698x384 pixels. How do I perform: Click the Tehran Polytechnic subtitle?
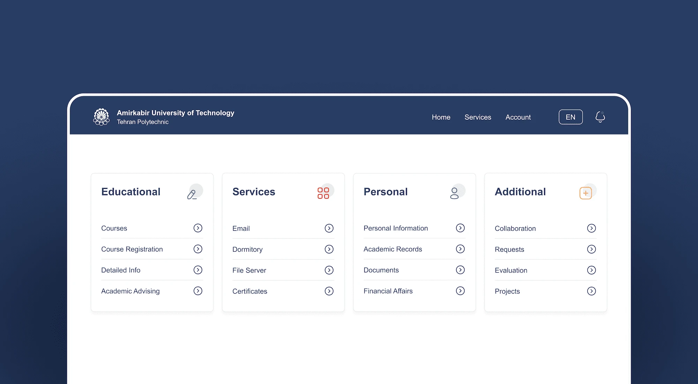coord(143,122)
